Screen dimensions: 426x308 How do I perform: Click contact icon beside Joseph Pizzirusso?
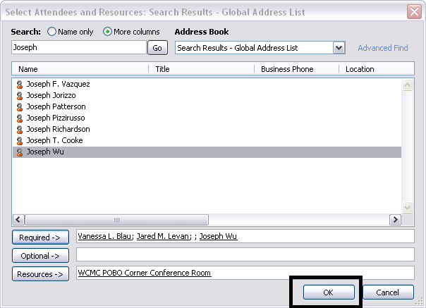click(x=20, y=118)
